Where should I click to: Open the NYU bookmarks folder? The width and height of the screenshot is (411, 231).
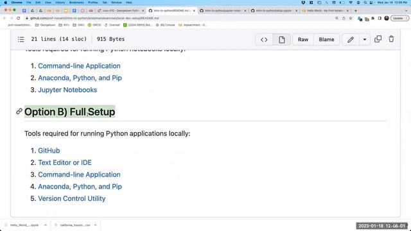coord(64,25)
